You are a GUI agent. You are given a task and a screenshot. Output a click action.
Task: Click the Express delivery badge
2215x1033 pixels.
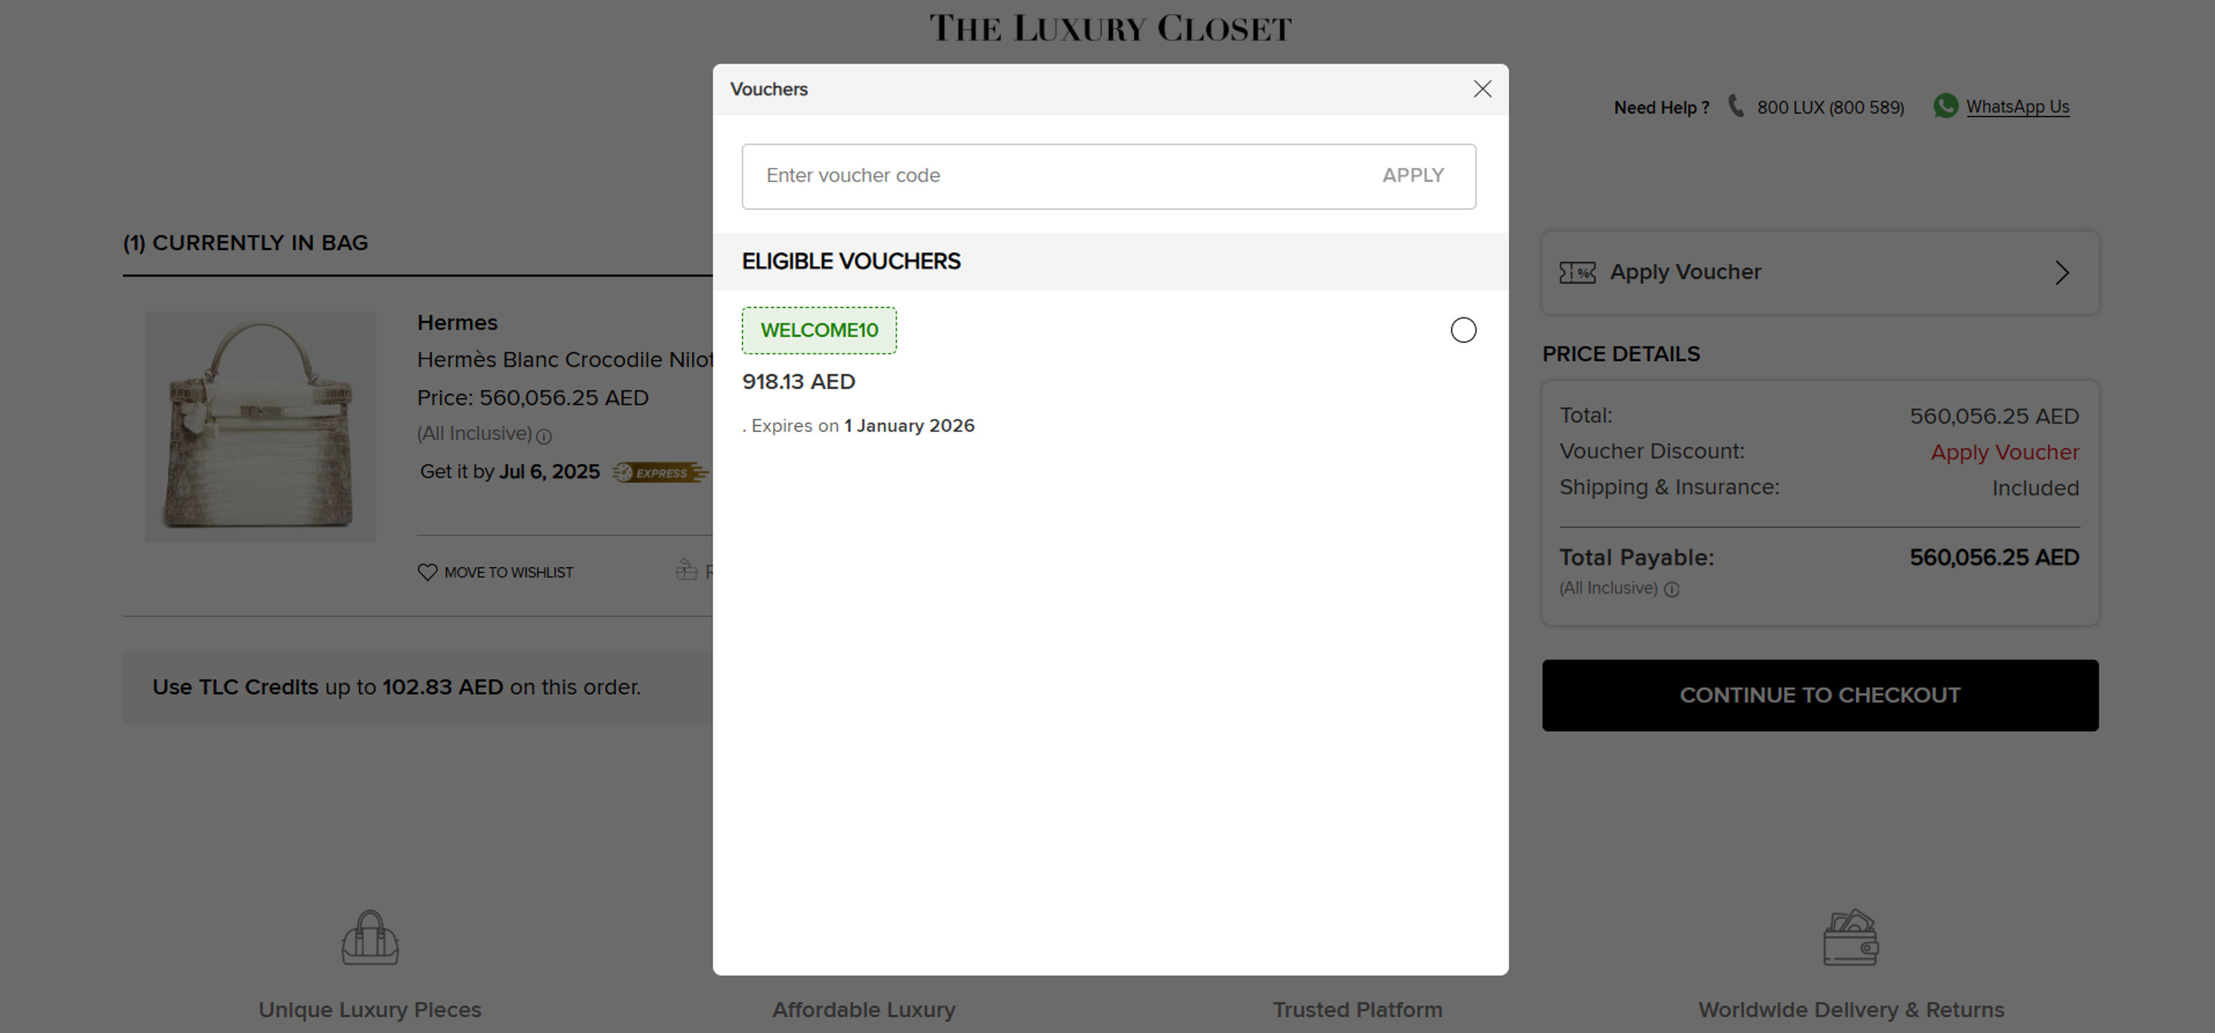tap(660, 472)
